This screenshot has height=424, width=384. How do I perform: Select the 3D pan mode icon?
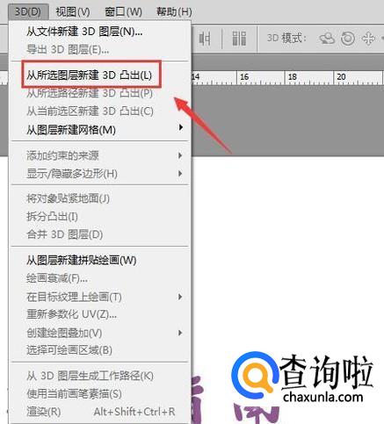[x=368, y=39]
